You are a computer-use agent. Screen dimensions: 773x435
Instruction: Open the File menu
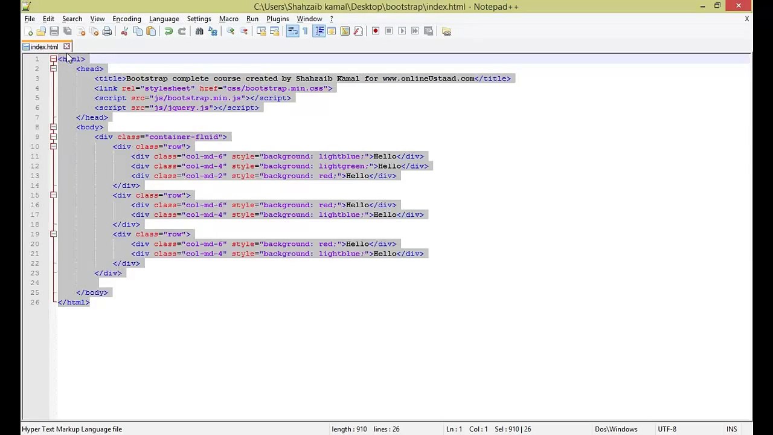point(30,19)
